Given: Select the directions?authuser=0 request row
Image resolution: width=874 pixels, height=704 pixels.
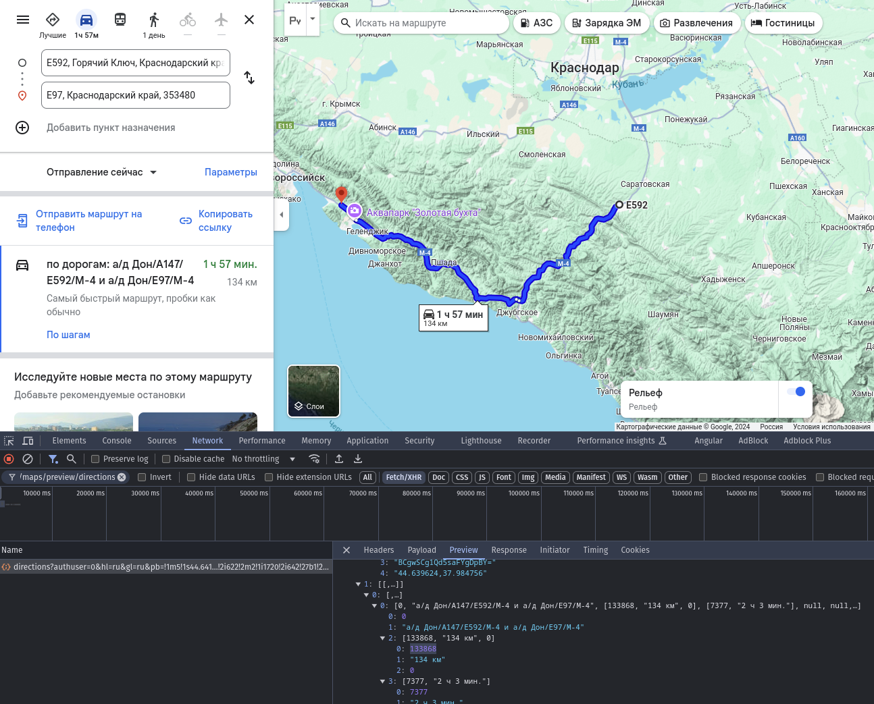Looking at the screenshot, I should pos(165,567).
